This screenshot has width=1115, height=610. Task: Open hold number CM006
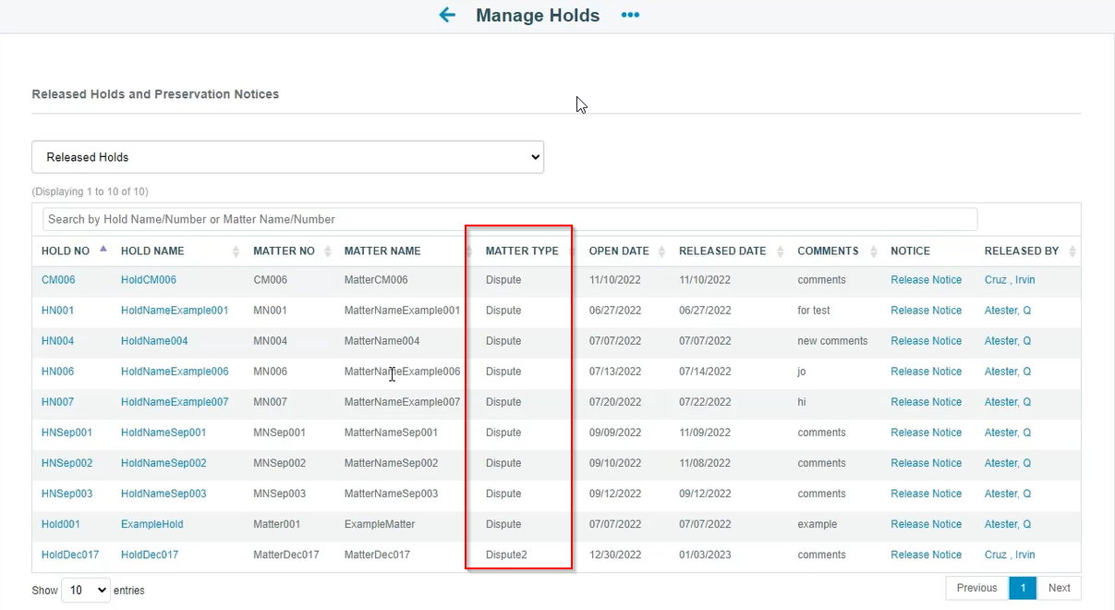58,280
